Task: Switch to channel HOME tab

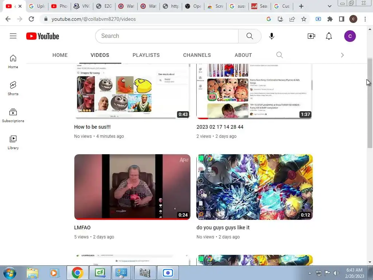Action: [x=60, y=55]
